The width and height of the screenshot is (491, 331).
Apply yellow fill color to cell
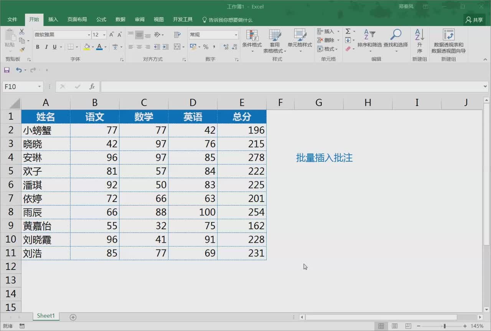point(87,47)
